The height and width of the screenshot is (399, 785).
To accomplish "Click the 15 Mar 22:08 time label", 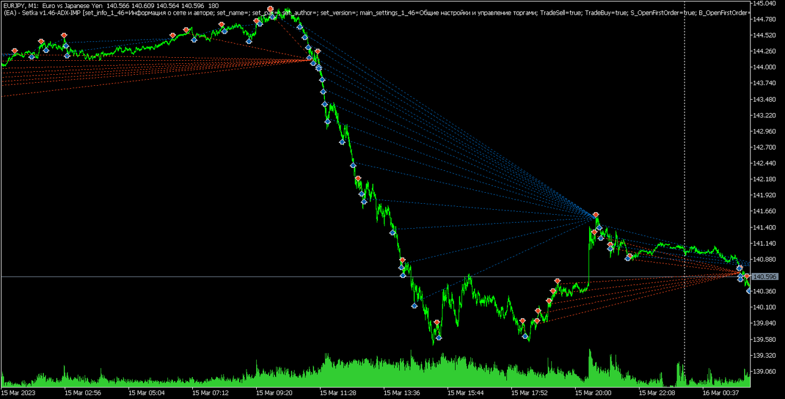I will tap(658, 393).
